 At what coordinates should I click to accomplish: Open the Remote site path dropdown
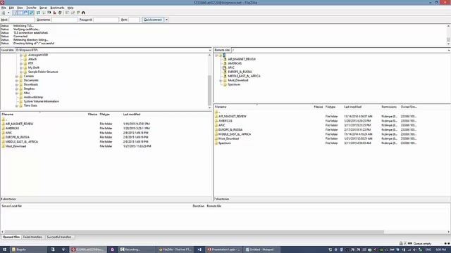pyautogui.click(x=449, y=50)
